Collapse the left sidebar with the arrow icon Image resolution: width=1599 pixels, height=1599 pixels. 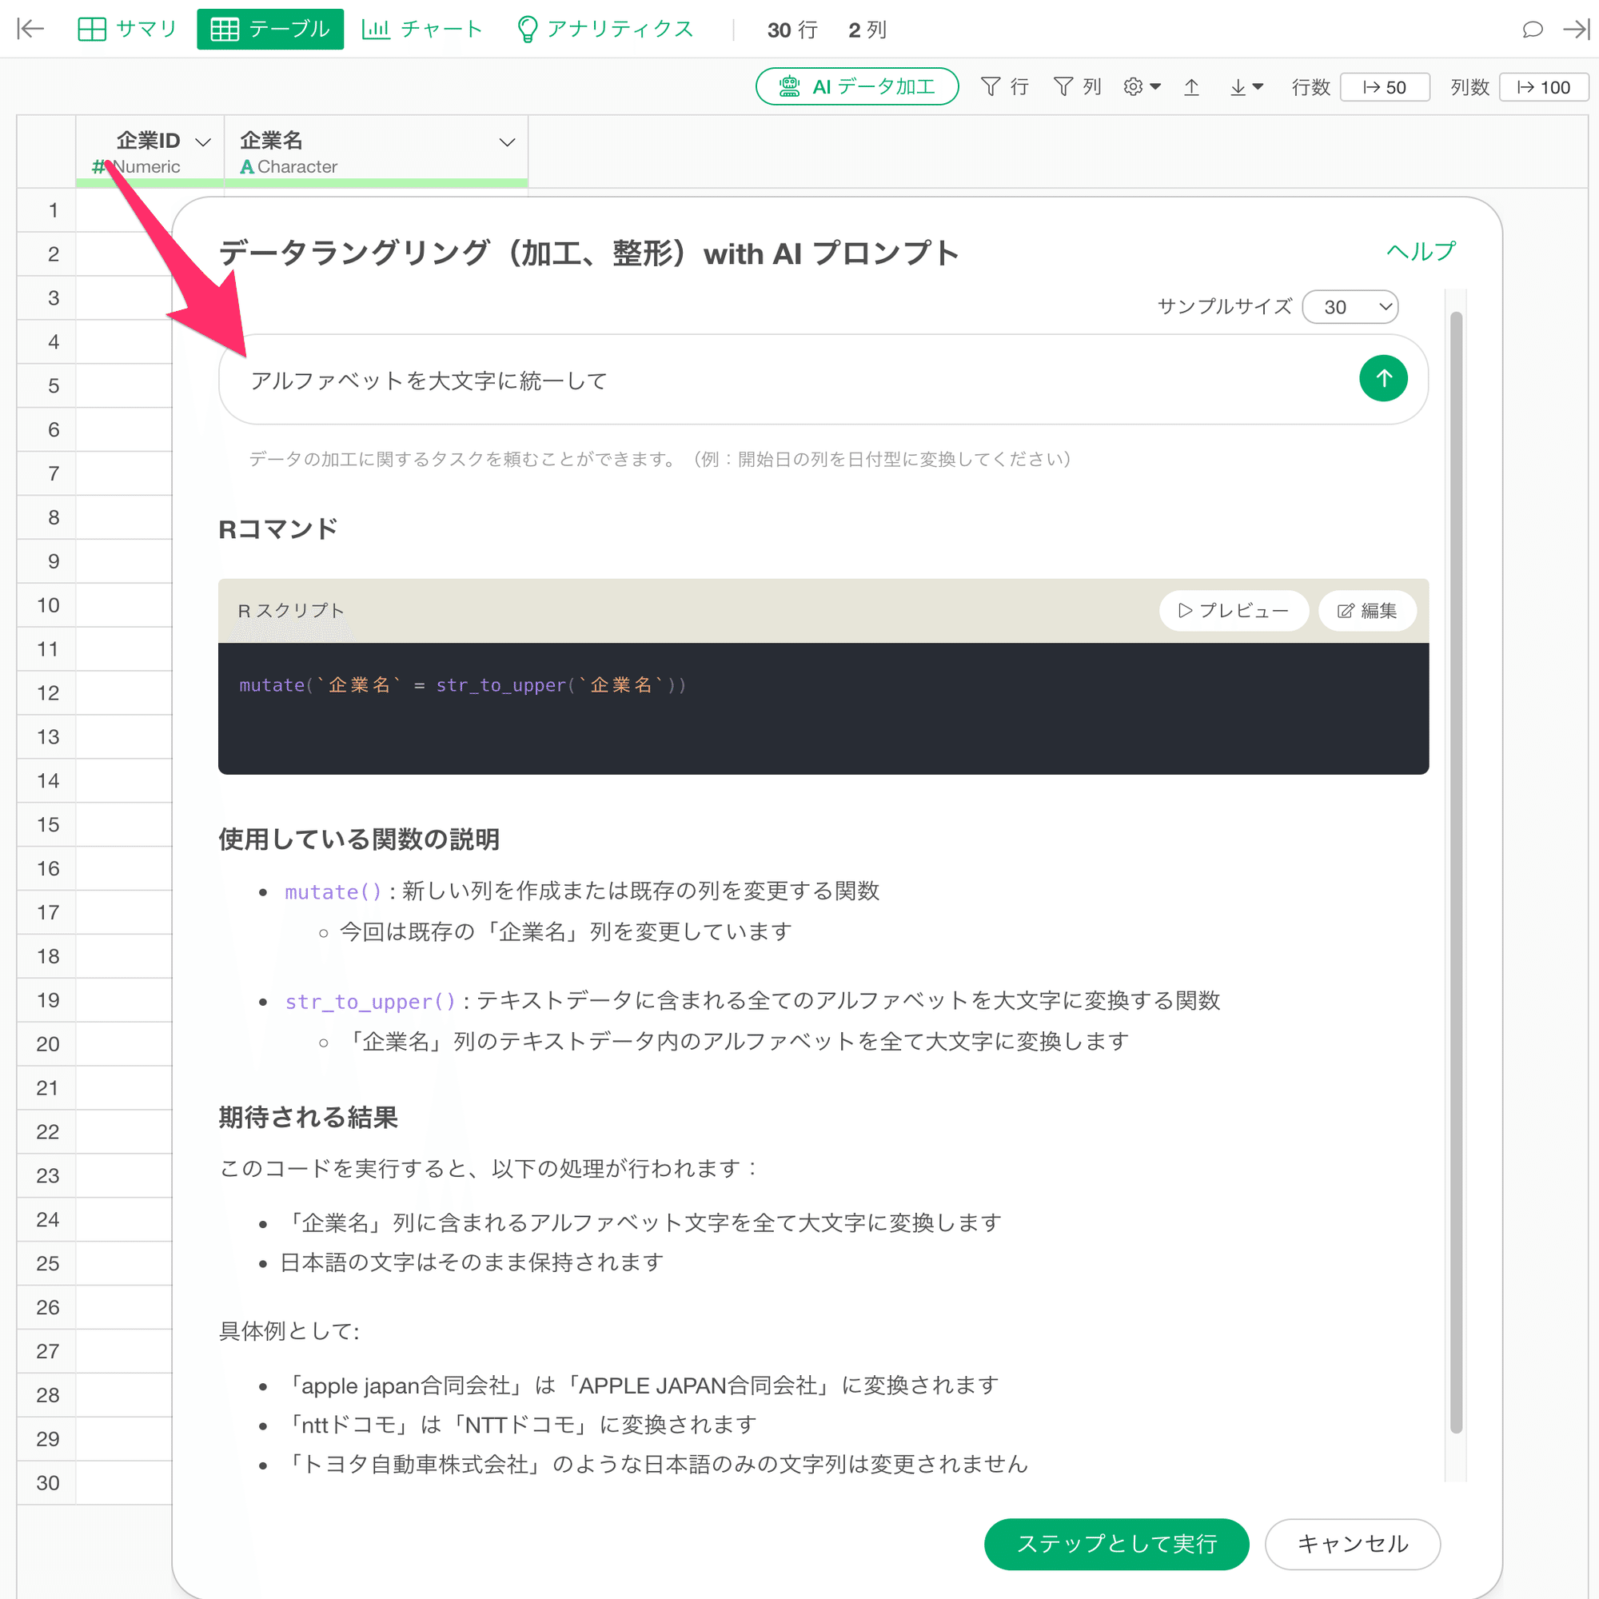(x=30, y=28)
